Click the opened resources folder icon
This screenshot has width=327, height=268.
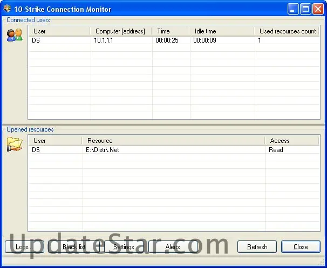pyautogui.click(x=15, y=144)
